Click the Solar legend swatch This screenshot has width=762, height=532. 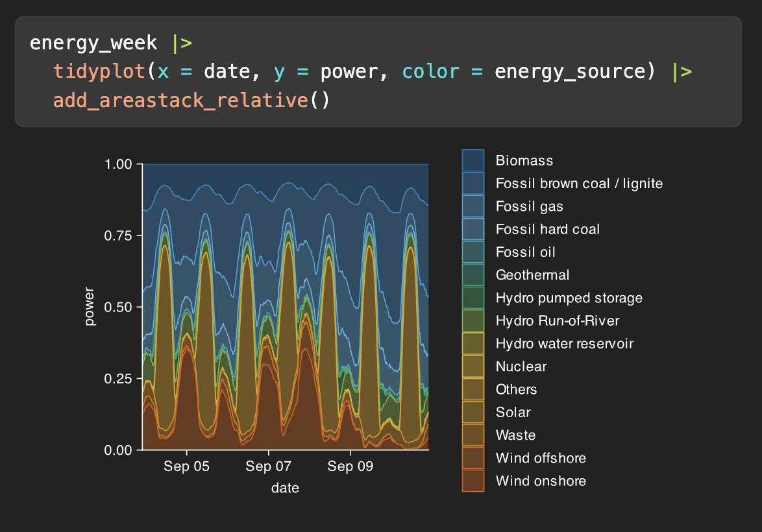point(473,412)
